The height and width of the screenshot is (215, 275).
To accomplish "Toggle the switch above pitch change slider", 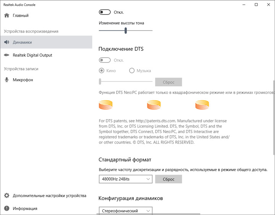I will (105, 12).
